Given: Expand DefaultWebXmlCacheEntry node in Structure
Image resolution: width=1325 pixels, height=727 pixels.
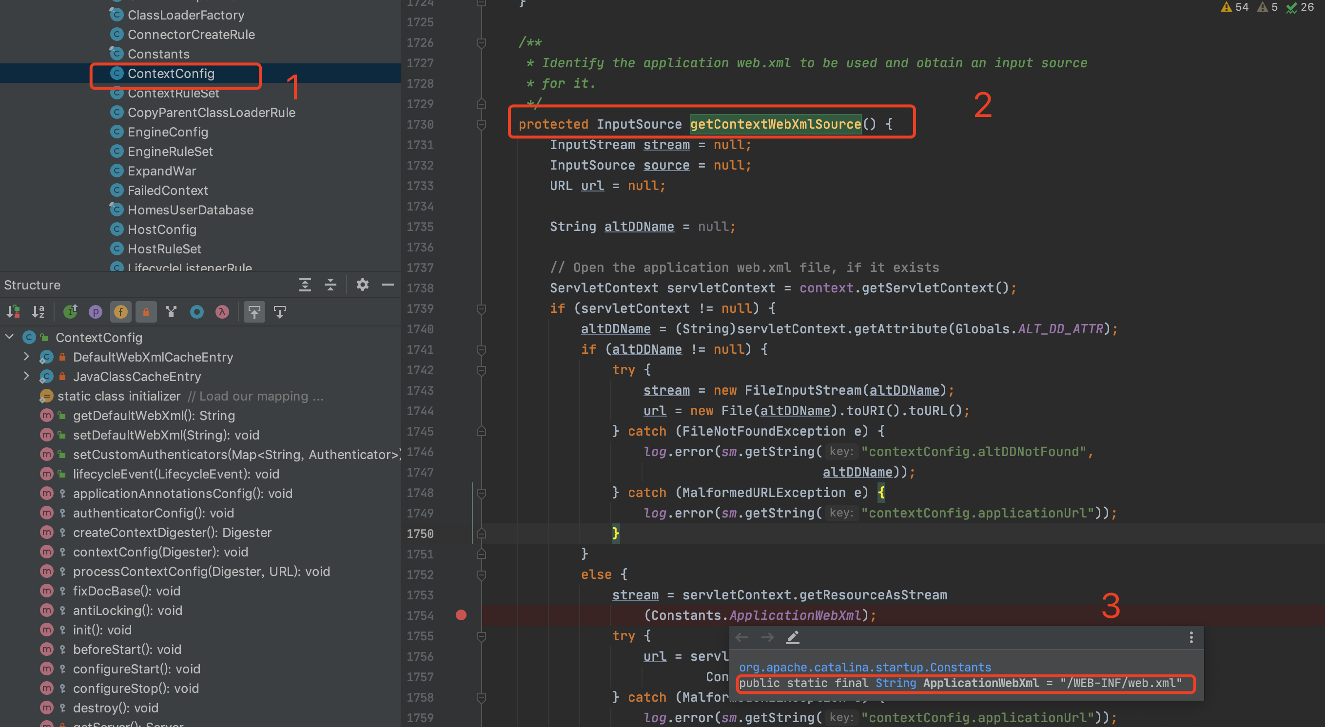Looking at the screenshot, I should 26,356.
